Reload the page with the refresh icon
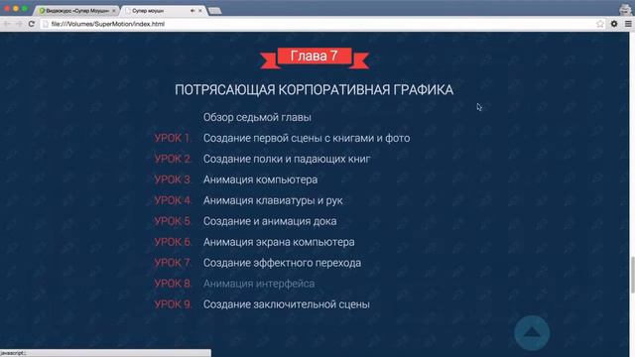This screenshot has width=635, height=357. point(31,24)
